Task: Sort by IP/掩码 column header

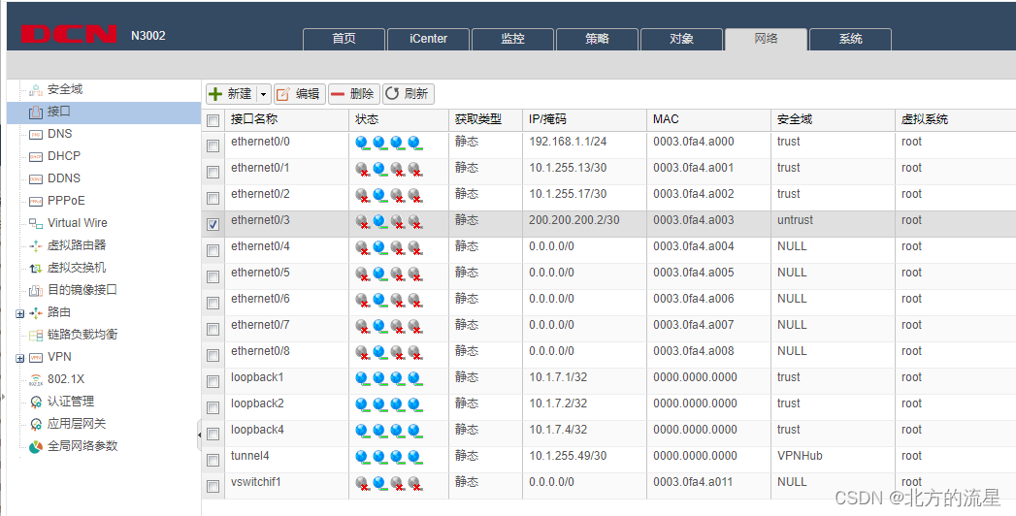Action: 584,119
